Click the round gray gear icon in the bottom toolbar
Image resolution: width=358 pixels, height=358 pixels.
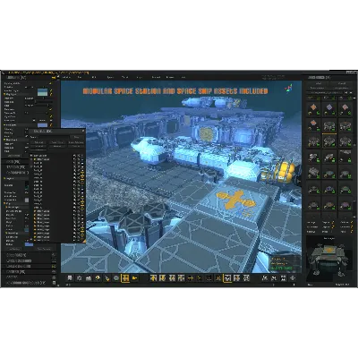(116, 278)
